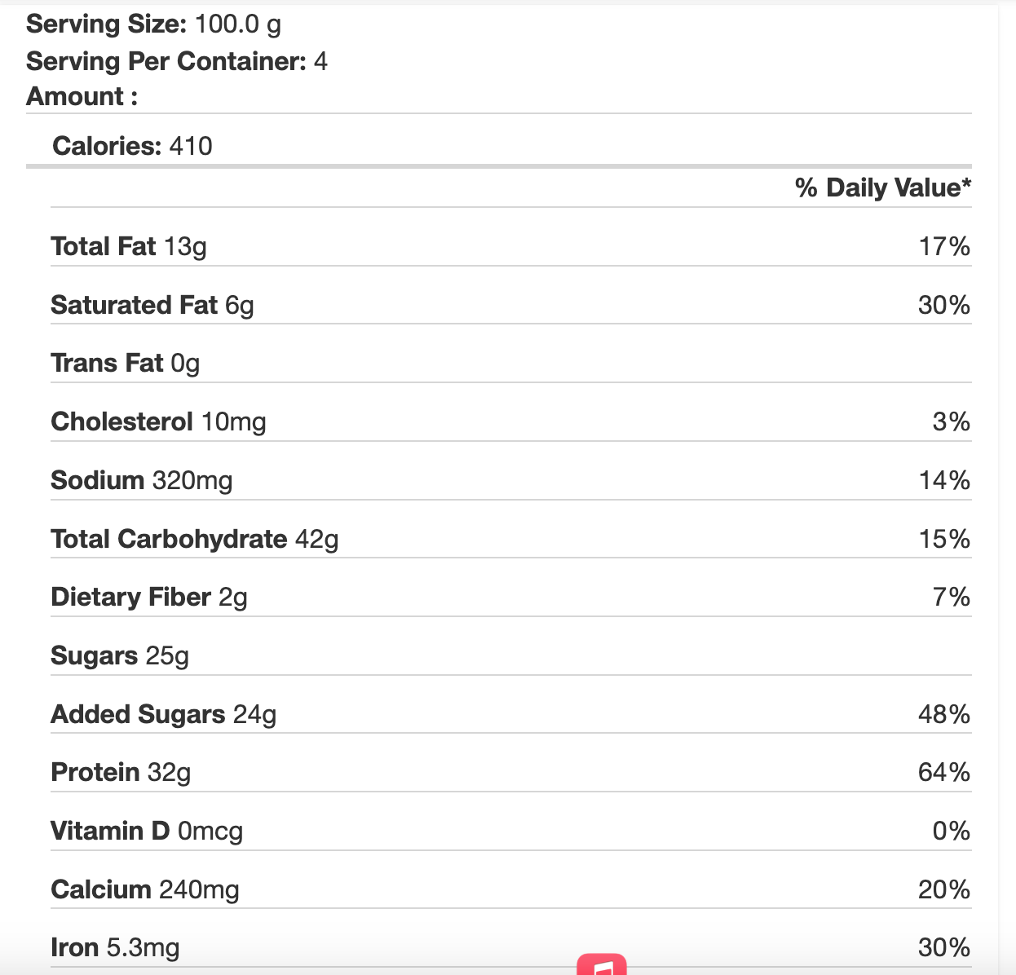The height and width of the screenshot is (975, 1016).
Task: Click the Total Fat 13g row label
Action: pyautogui.click(x=128, y=246)
